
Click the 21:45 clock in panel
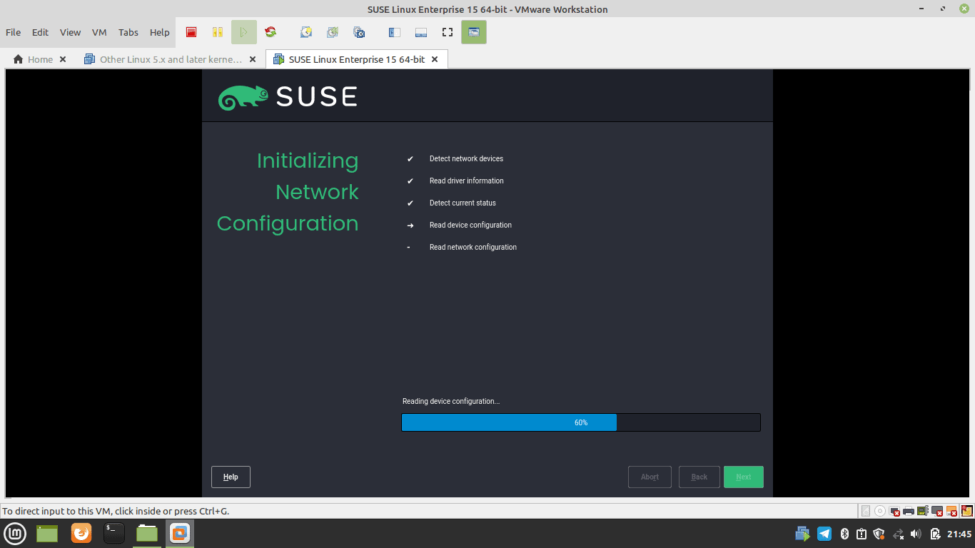click(x=960, y=534)
